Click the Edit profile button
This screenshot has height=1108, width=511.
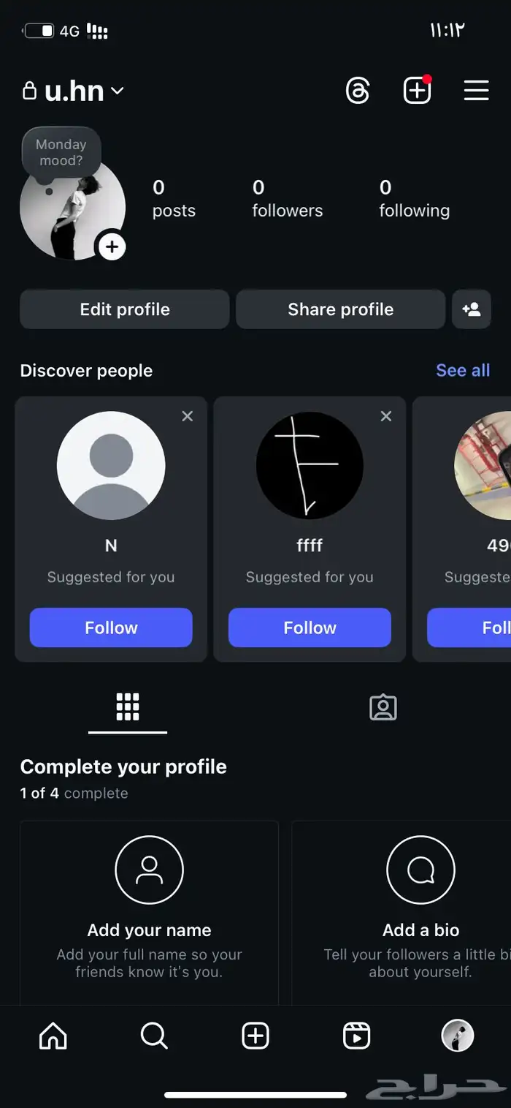[x=125, y=309]
